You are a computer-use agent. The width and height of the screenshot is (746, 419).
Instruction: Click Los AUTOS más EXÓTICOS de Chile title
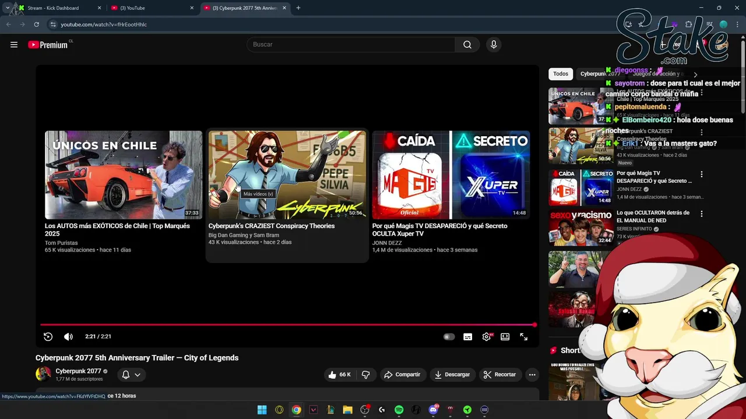pos(117,230)
